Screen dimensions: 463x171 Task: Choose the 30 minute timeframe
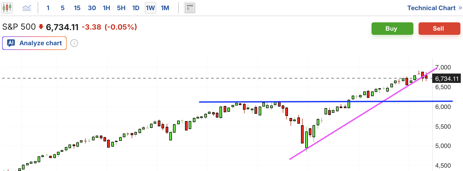[x=92, y=8]
